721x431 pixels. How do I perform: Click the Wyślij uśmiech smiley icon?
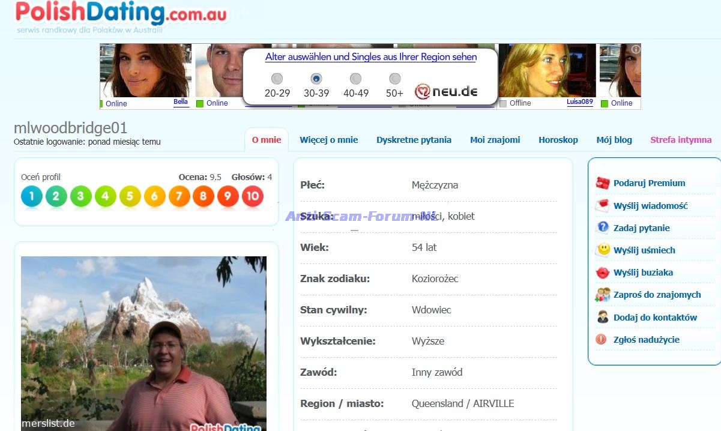coord(602,250)
